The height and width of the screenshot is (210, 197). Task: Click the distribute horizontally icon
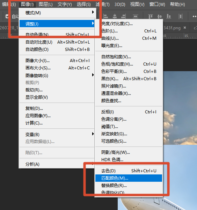pyautogui.click(x=181, y=16)
